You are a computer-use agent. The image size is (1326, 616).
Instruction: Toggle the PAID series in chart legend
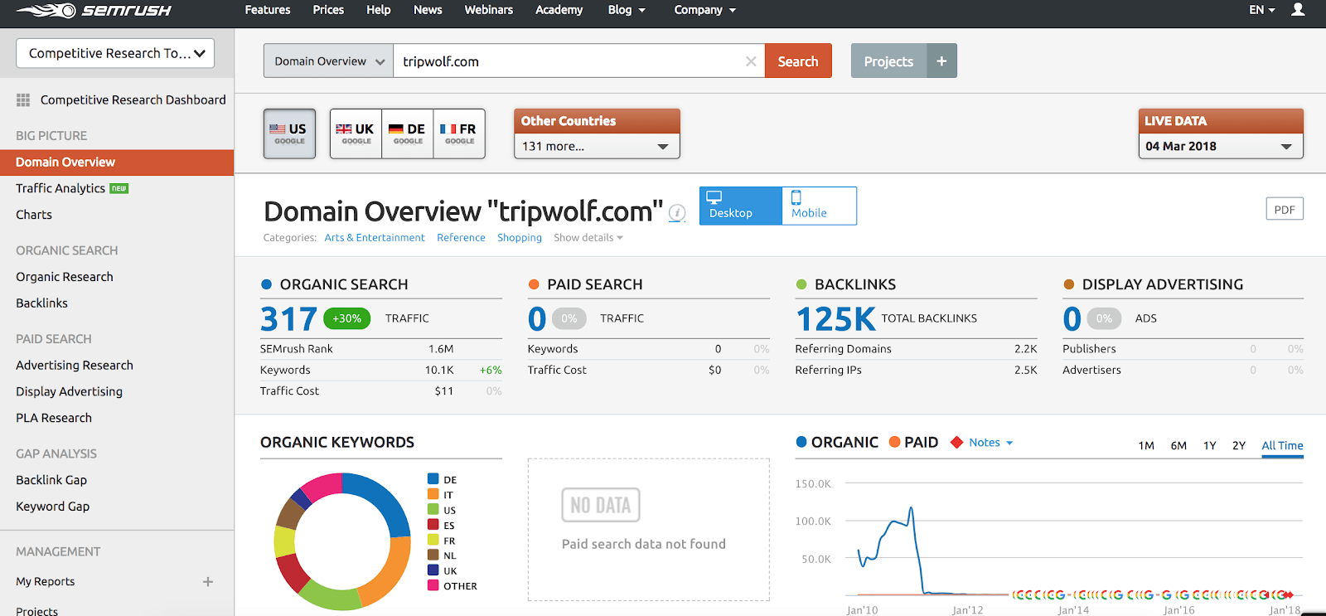point(913,443)
